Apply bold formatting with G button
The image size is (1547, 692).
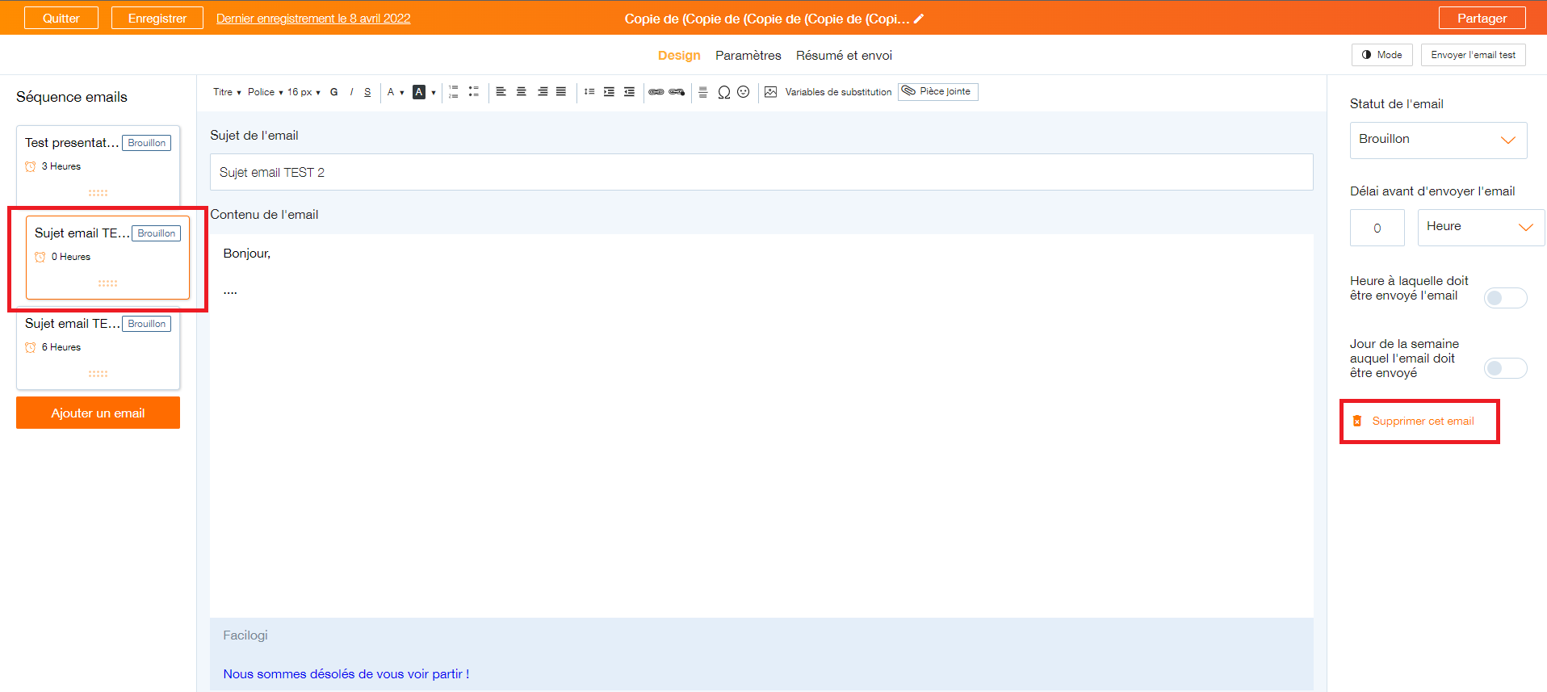pyautogui.click(x=333, y=92)
